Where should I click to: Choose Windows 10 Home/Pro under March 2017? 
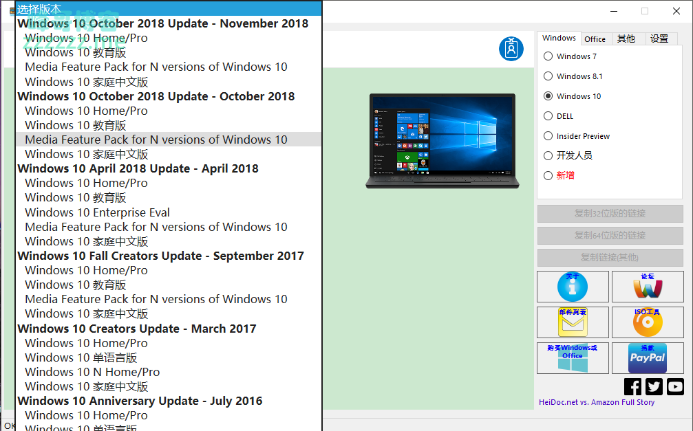point(169,343)
